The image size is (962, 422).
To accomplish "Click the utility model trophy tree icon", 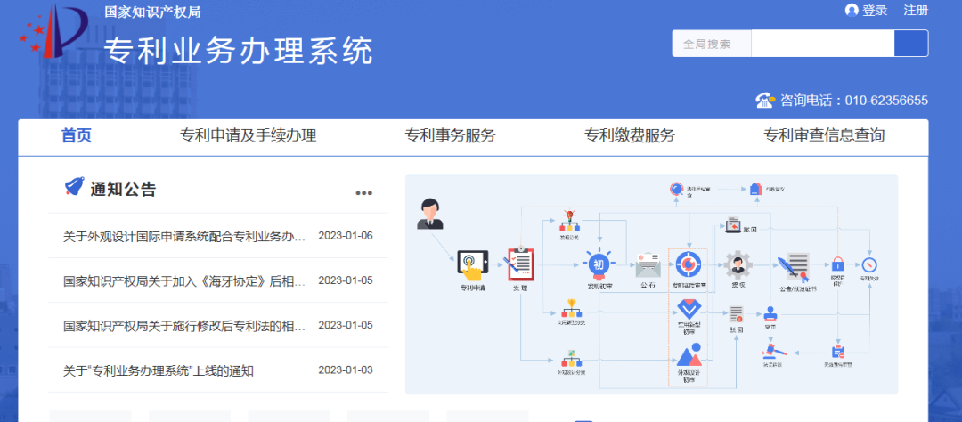I will coord(571,307).
